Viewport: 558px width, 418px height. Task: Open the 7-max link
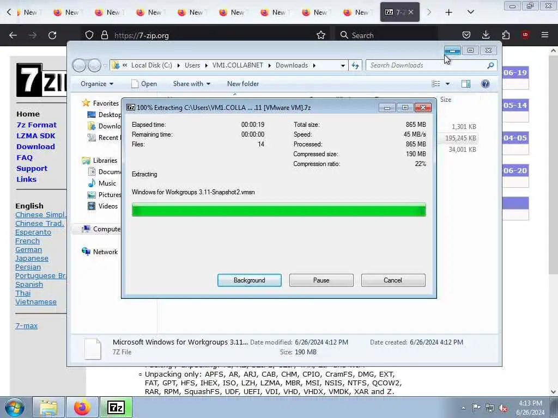[26, 325]
